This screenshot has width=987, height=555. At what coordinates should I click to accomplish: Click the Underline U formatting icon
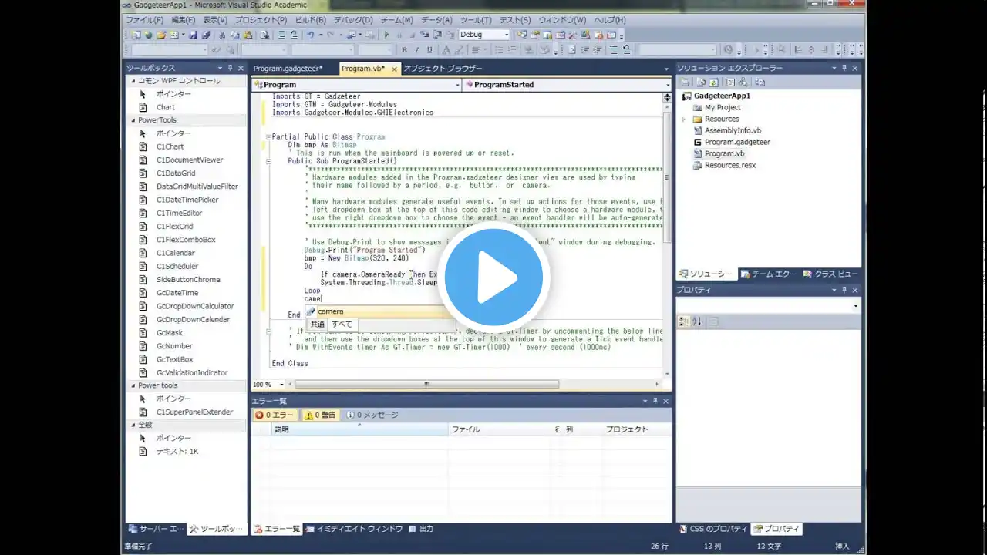(430, 50)
